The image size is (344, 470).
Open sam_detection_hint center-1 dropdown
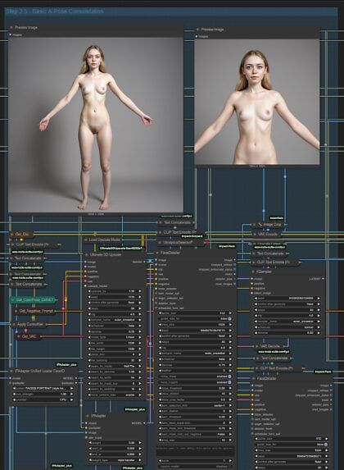click(195, 405)
